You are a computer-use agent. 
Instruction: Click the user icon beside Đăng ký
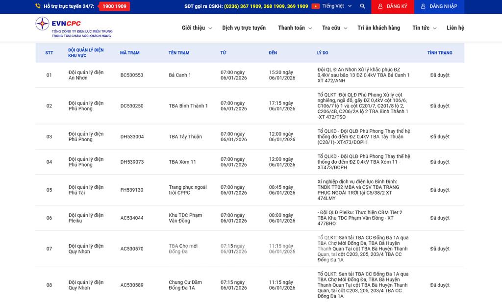(x=380, y=6)
